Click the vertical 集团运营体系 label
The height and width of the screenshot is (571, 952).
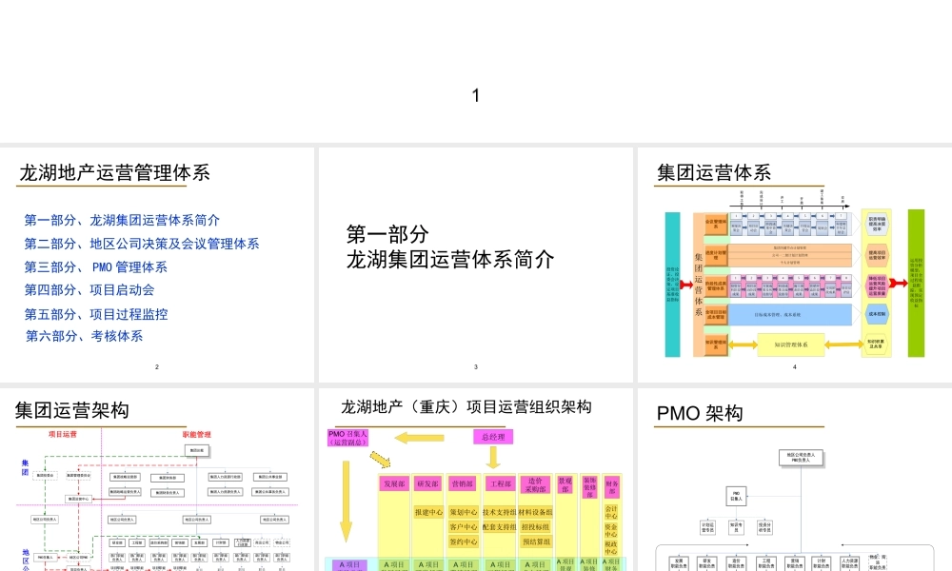pos(698,285)
